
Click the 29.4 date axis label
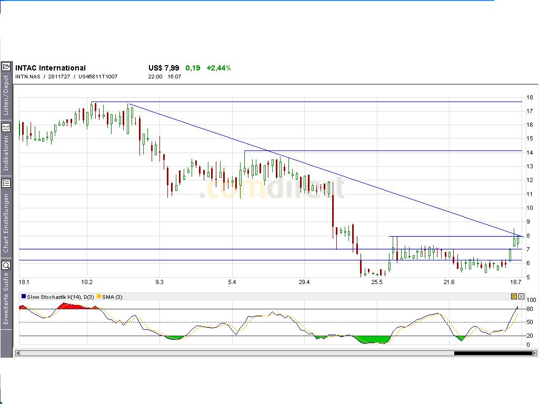[x=304, y=282]
